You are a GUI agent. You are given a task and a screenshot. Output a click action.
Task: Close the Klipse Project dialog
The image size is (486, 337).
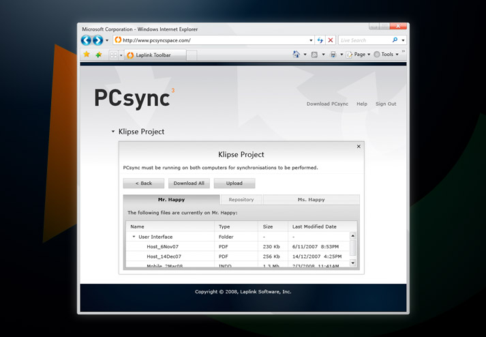point(359,147)
